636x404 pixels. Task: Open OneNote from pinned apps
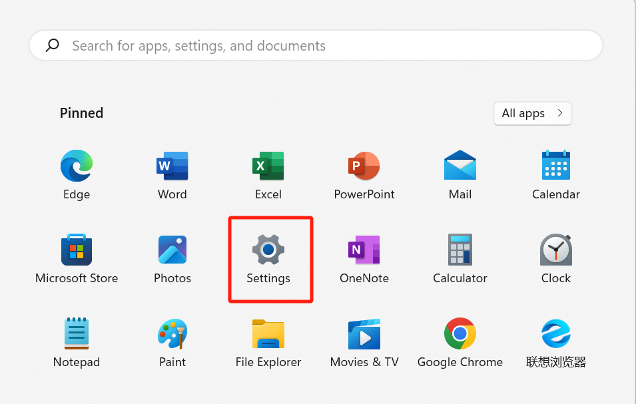tap(364, 250)
